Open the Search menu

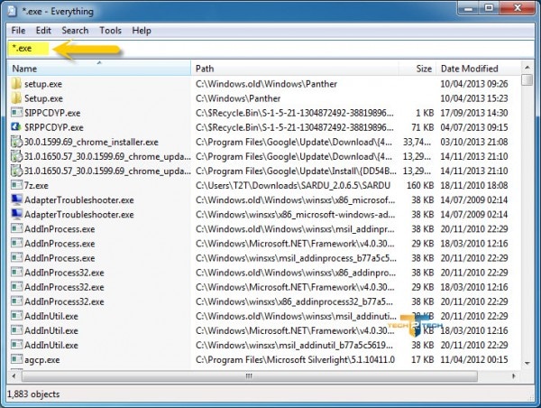(x=75, y=31)
